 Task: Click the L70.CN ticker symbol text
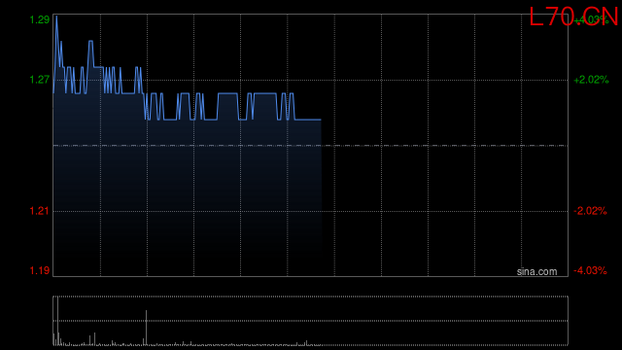coord(574,17)
